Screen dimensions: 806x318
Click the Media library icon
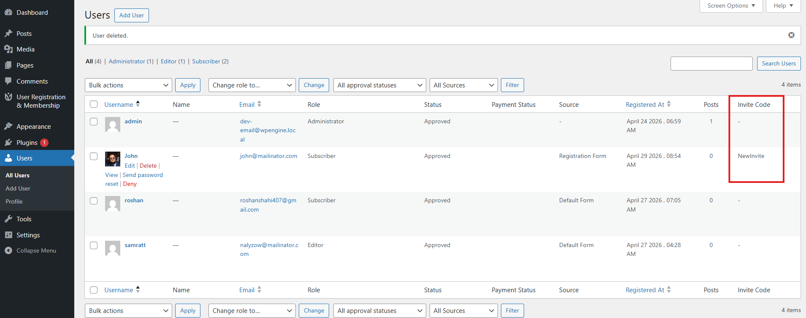click(8, 49)
